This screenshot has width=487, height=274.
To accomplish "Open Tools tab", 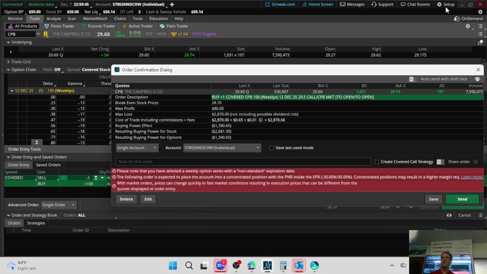I will pos(137,19).
